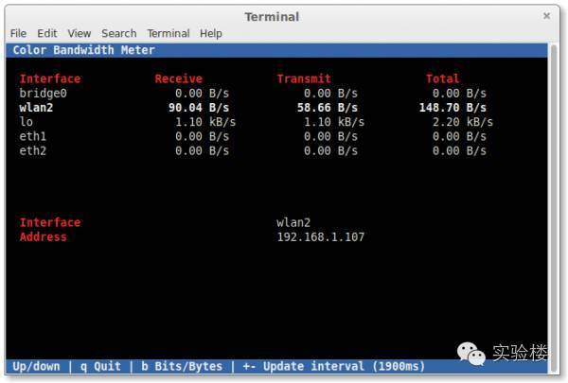Select the bridge0 interface row
Image resolution: width=568 pixels, height=383 pixels.
pyautogui.click(x=43, y=94)
